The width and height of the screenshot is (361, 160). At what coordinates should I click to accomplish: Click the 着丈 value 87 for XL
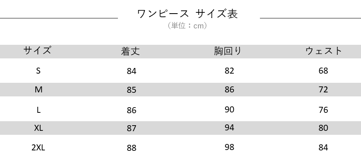[132, 128]
